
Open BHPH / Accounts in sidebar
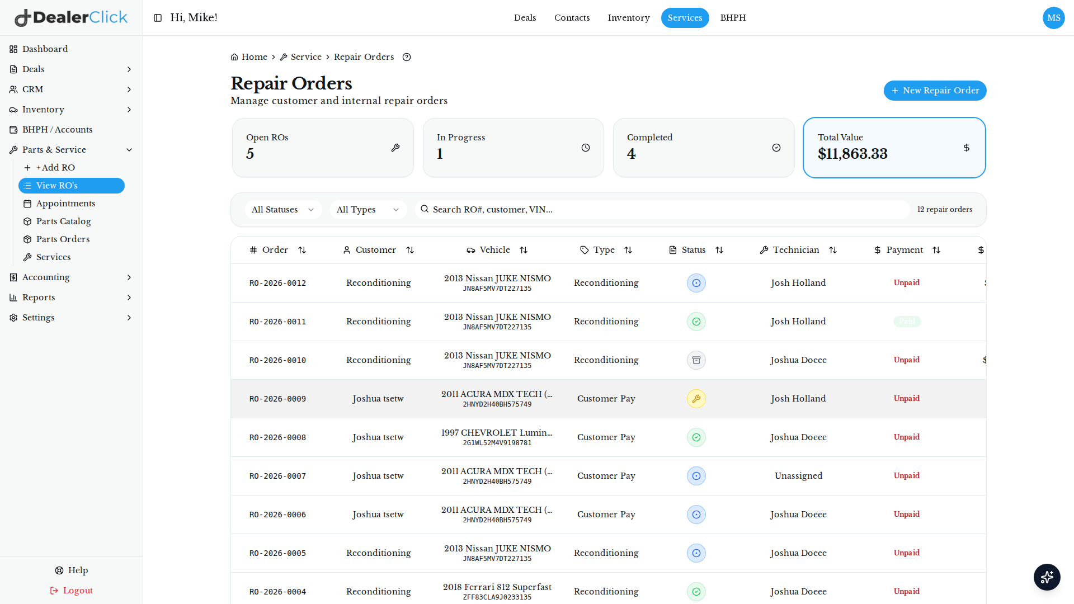(x=71, y=130)
